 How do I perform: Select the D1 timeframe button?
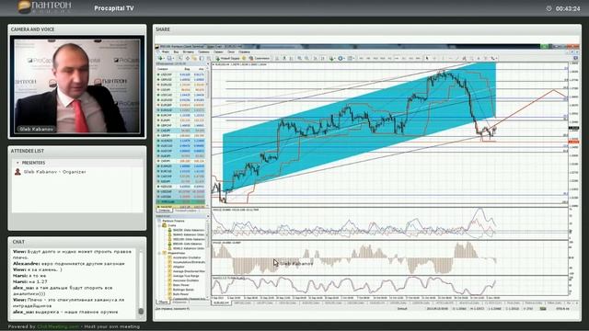point(403,58)
